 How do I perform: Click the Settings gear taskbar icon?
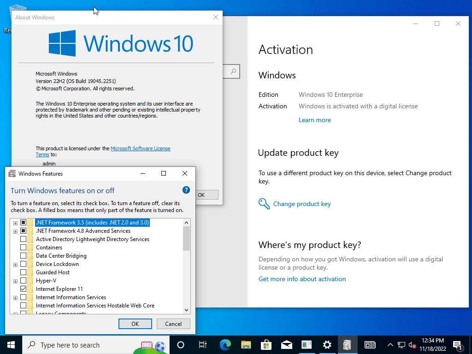click(x=327, y=345)
